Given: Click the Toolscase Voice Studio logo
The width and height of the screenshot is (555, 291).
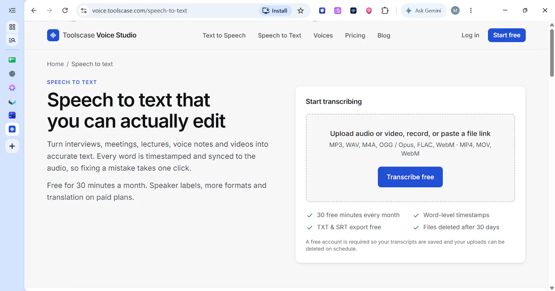Looking at the screenshot, I should pos(92,35).
